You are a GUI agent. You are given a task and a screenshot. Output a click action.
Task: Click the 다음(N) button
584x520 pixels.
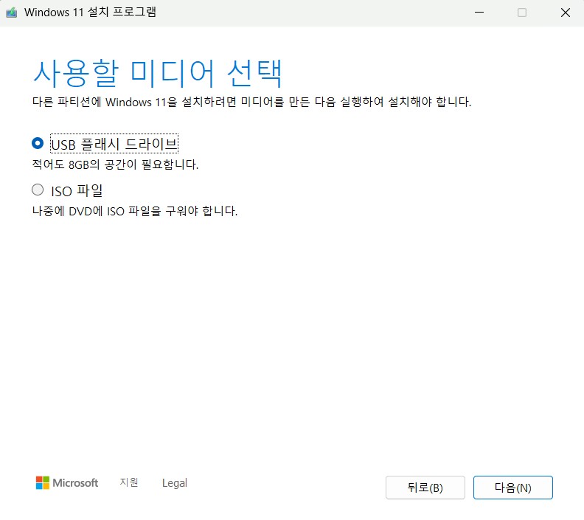[513, 488]
